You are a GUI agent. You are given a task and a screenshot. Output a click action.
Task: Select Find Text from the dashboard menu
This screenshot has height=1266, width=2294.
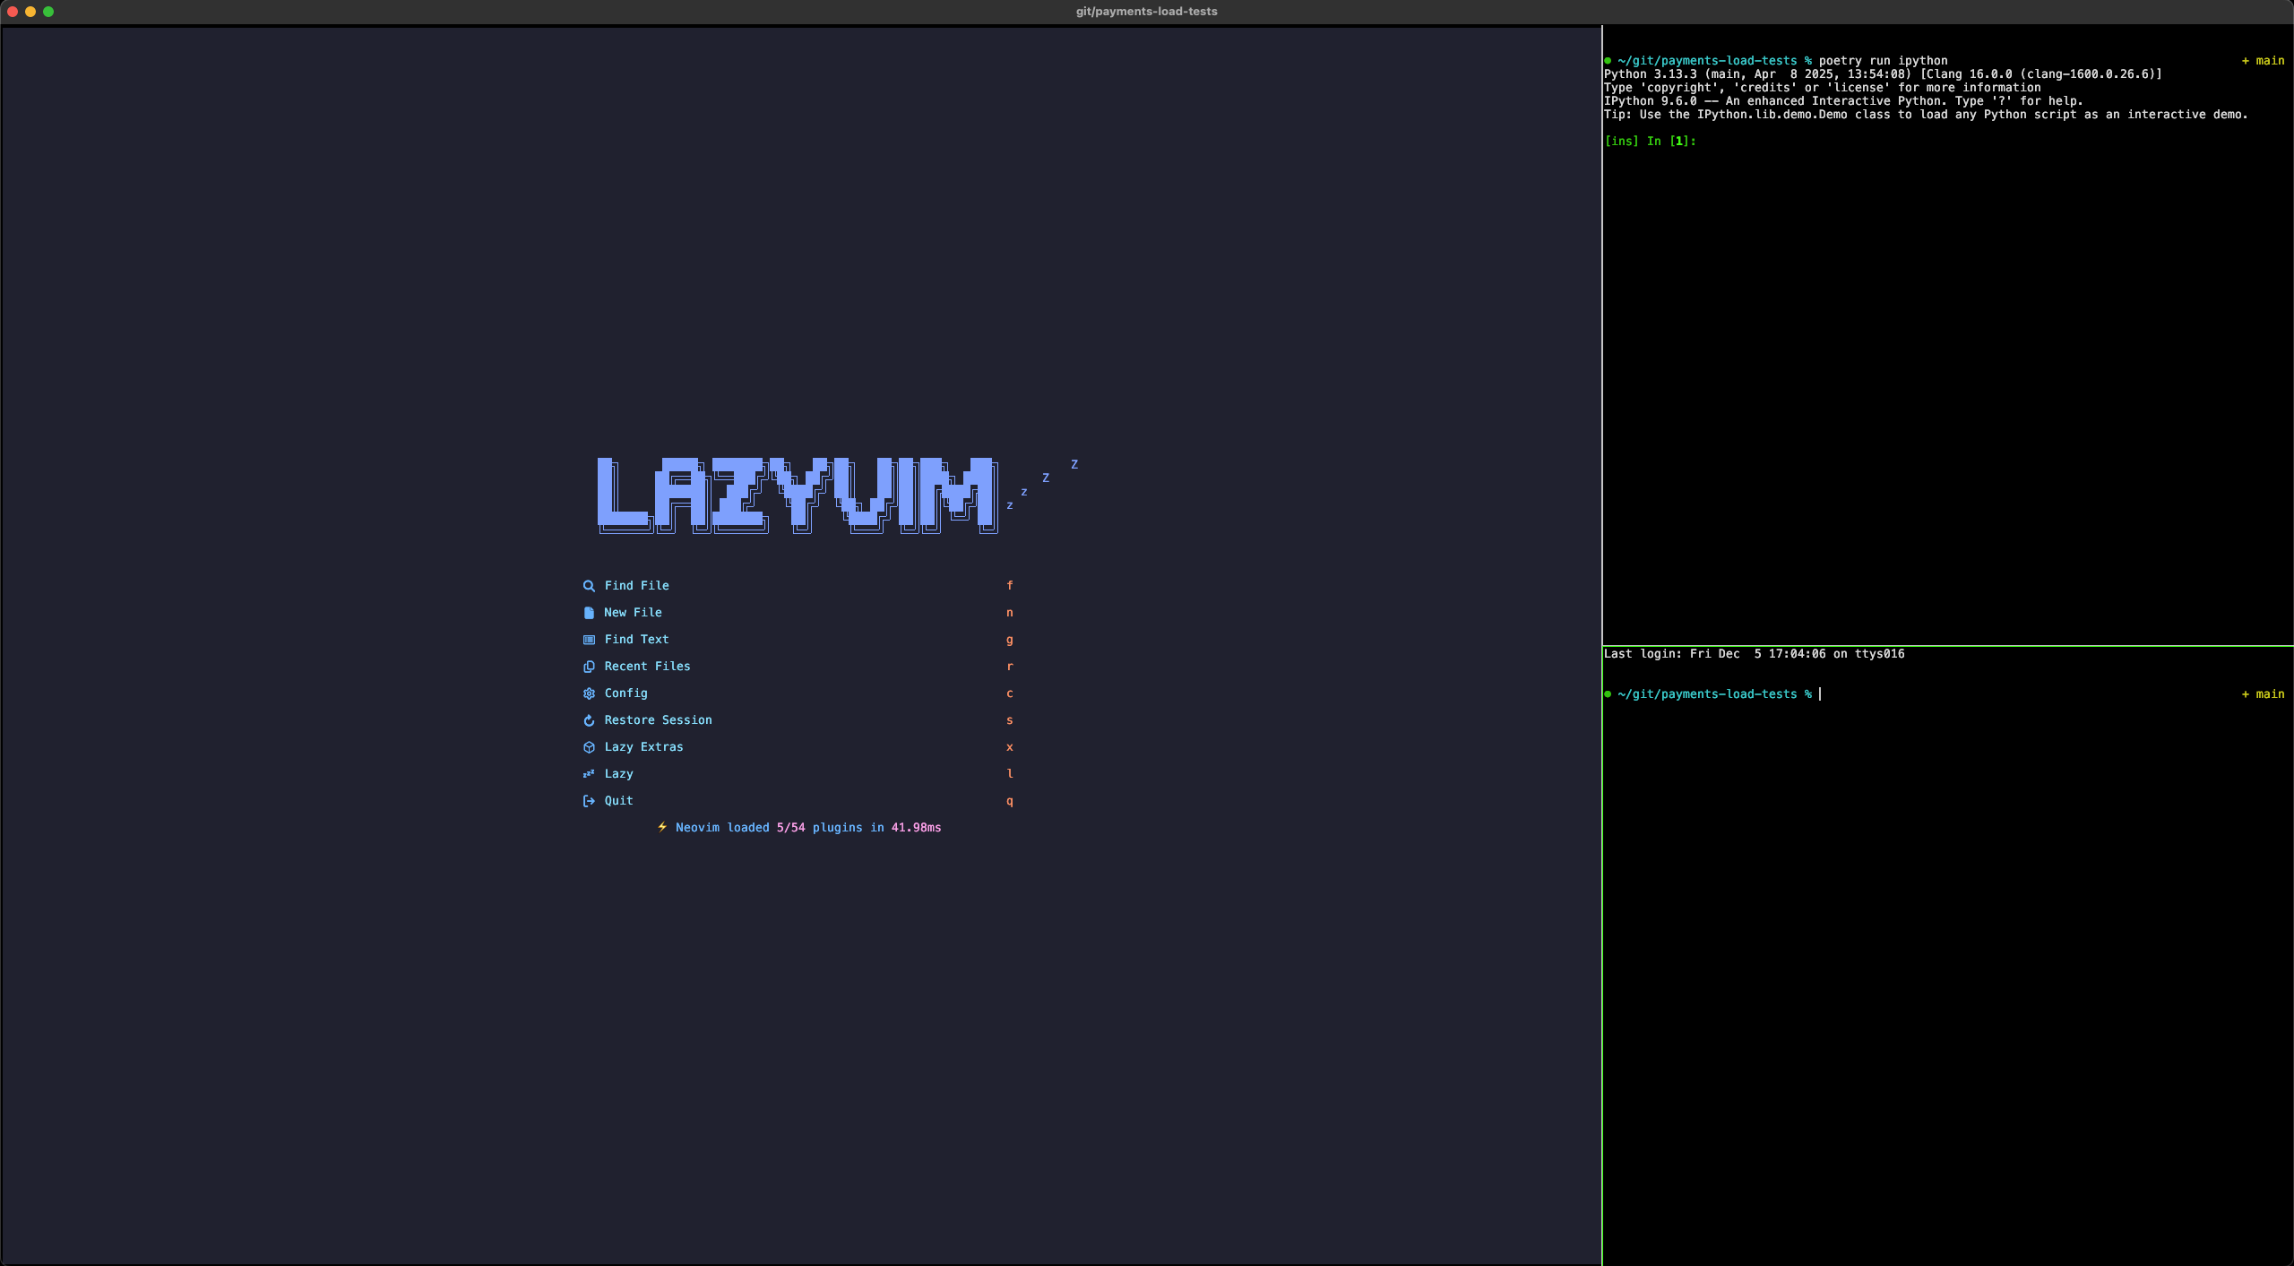[x=636, y=639]
